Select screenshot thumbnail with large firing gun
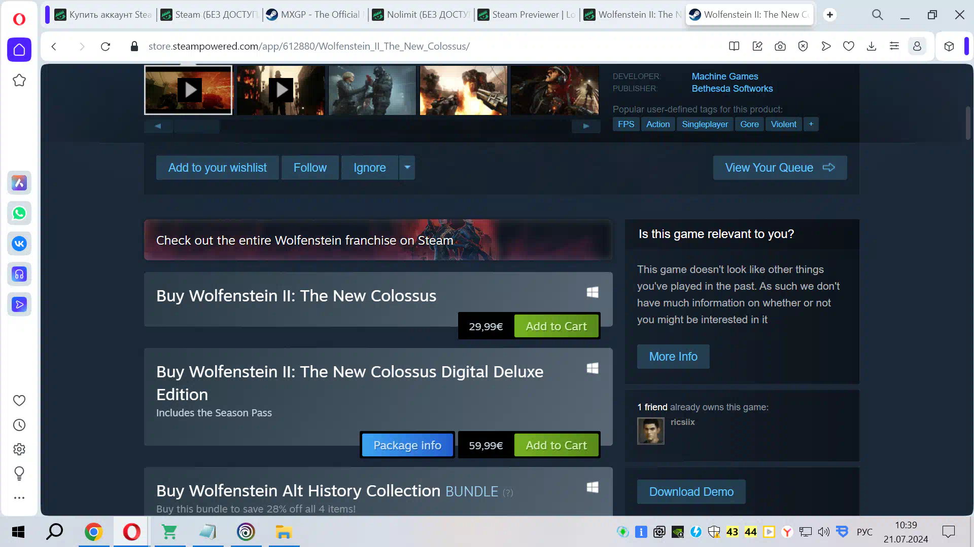The height and width of the screenshot is (547, 974). [463, 90]
